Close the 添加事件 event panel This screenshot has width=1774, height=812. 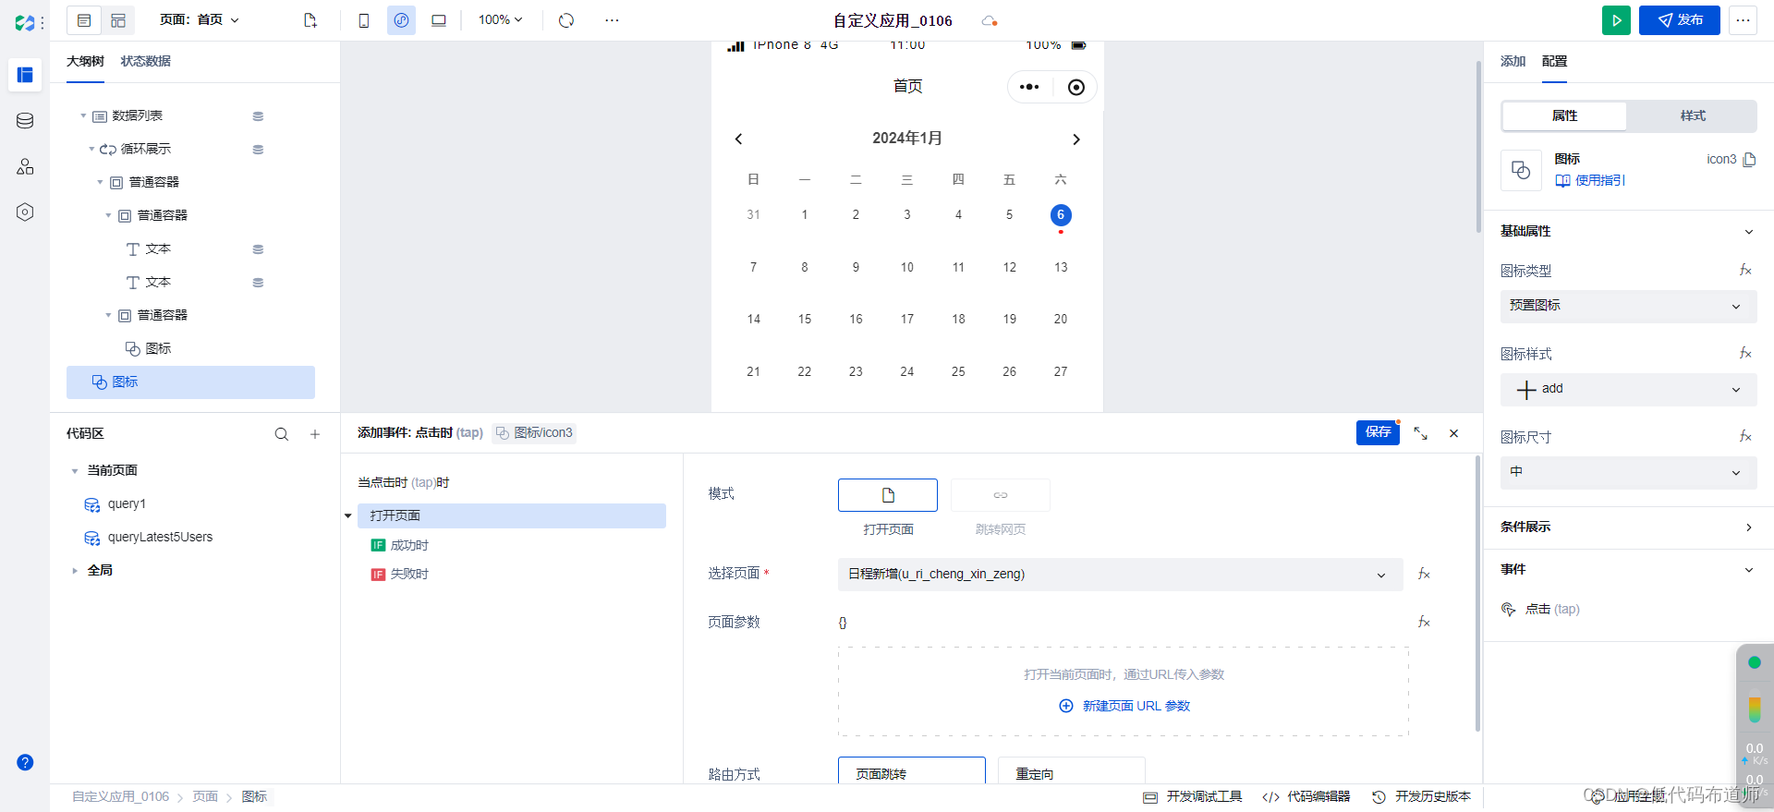[1453, 433]
